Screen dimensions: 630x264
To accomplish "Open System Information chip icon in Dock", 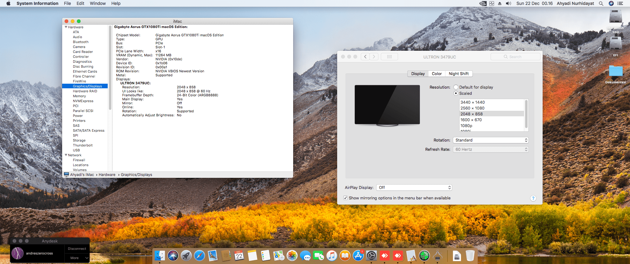I will pyautogui.click(x=437, y=255).
